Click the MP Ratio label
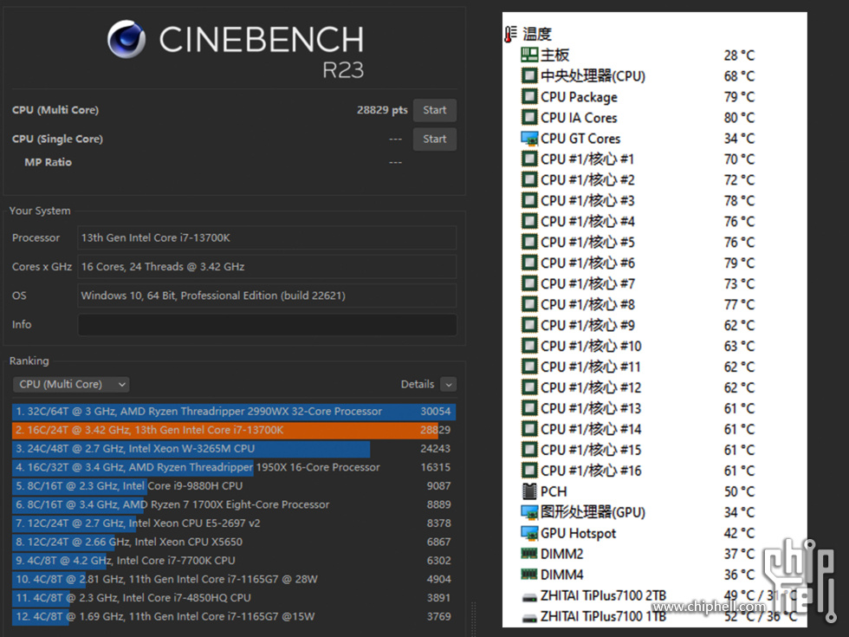 pos(48,162)
